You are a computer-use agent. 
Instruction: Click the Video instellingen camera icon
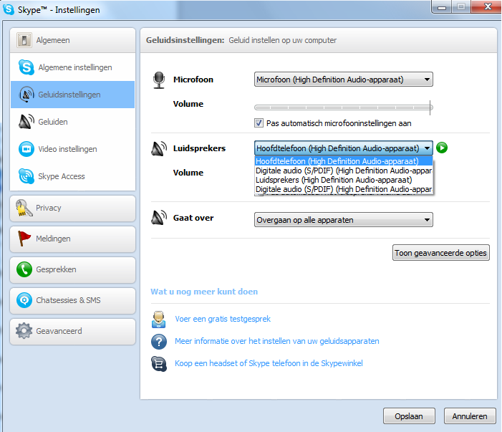pos(26,149)
